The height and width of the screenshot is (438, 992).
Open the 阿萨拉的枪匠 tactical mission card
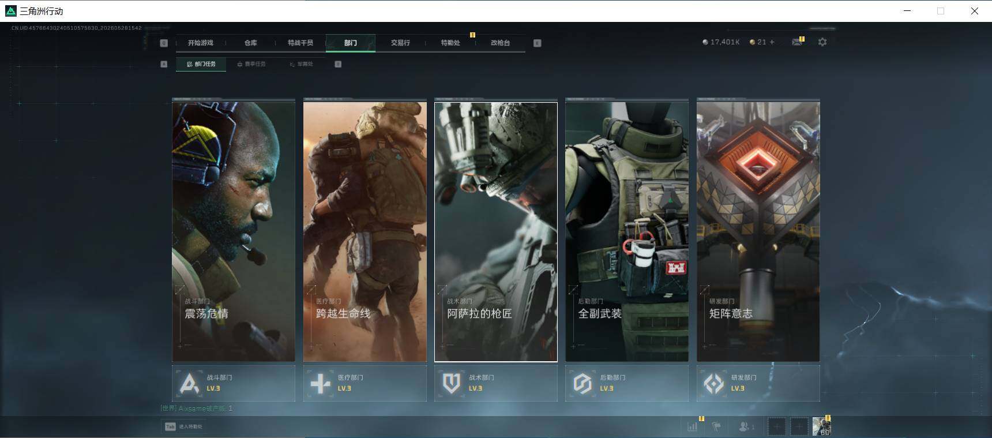coord(496,232)
